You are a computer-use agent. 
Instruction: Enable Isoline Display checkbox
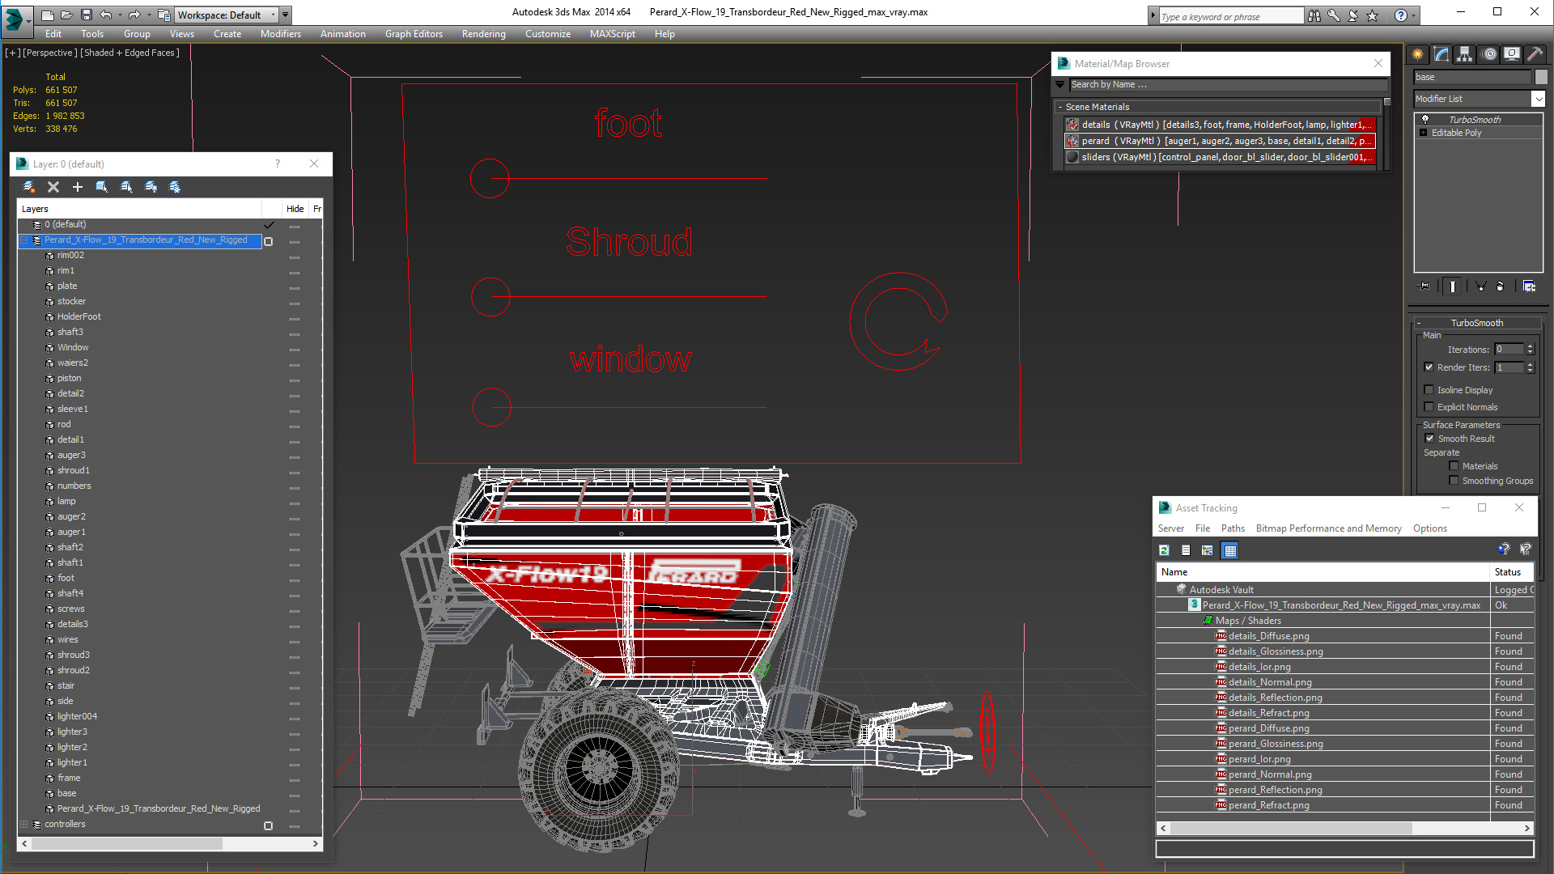tap(1429, 390)
